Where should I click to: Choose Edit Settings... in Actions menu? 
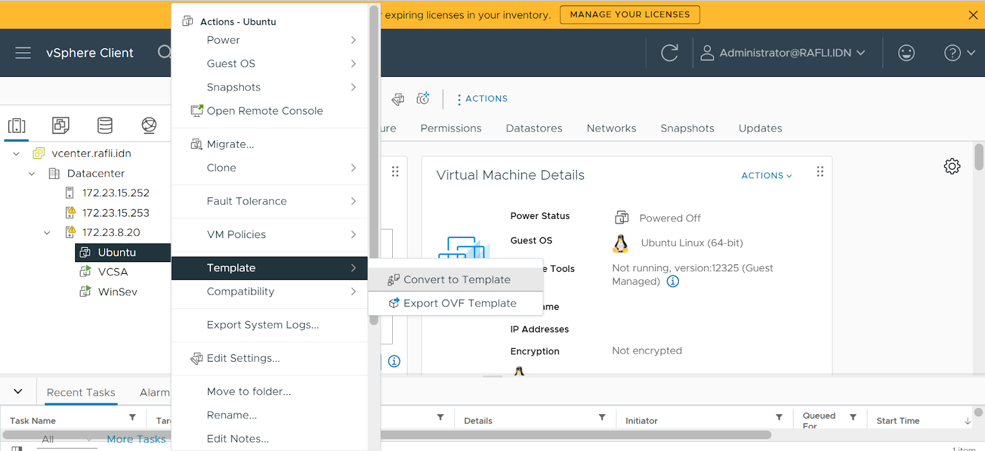click(x=270, y=358)
